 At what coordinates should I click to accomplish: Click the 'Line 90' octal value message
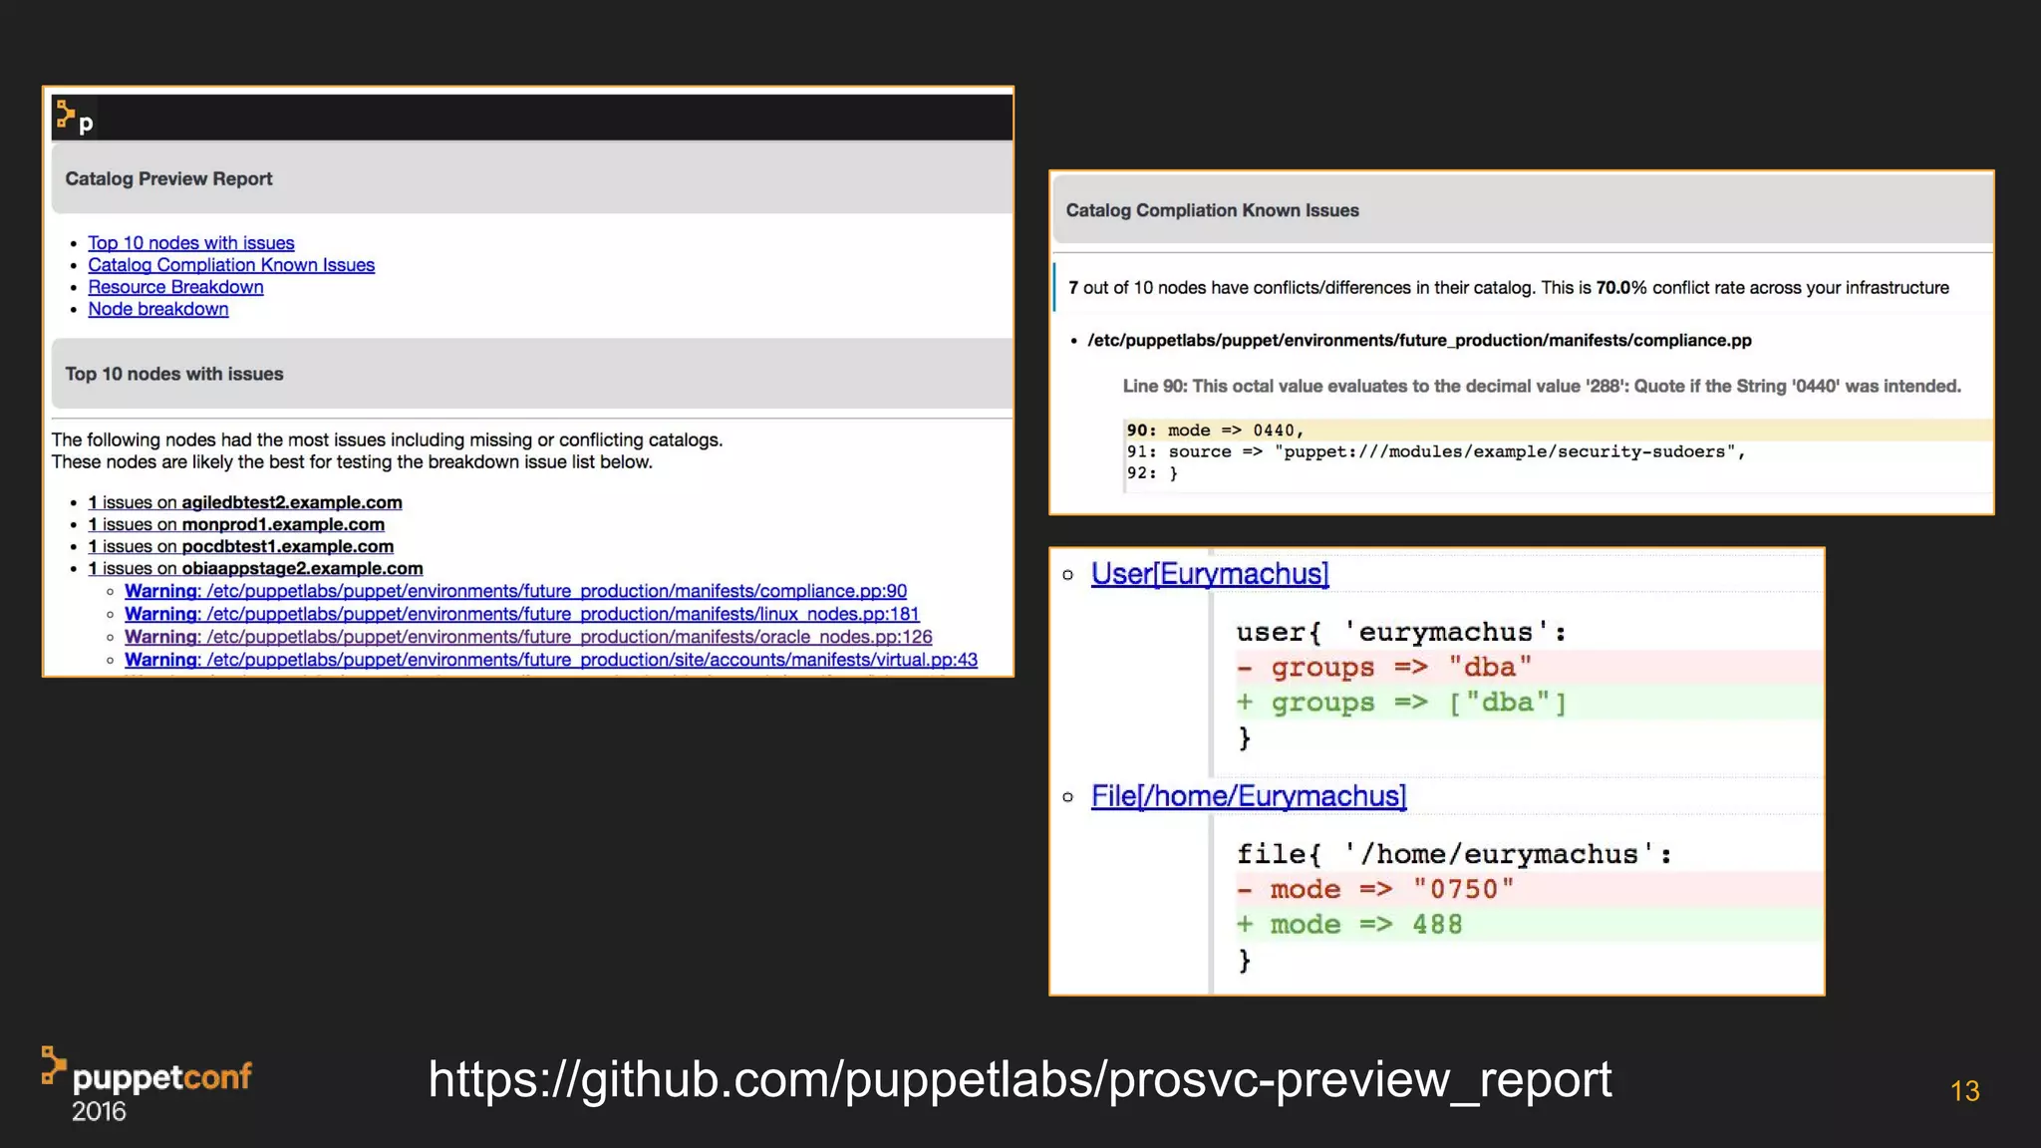[x=1542, y=387]
